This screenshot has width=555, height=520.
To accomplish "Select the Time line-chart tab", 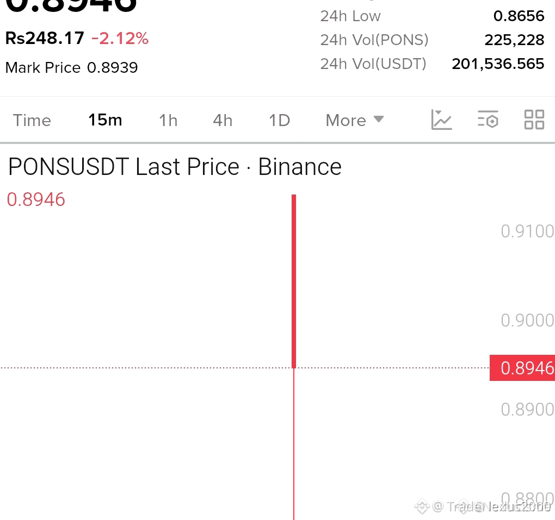I will 32,120.
